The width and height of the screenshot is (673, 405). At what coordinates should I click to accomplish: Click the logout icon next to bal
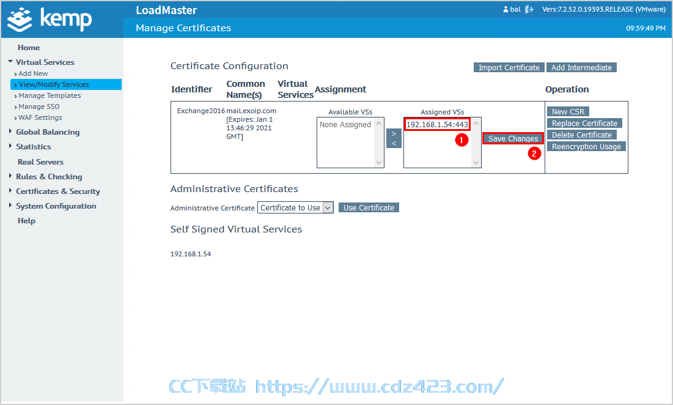(529, 9)
